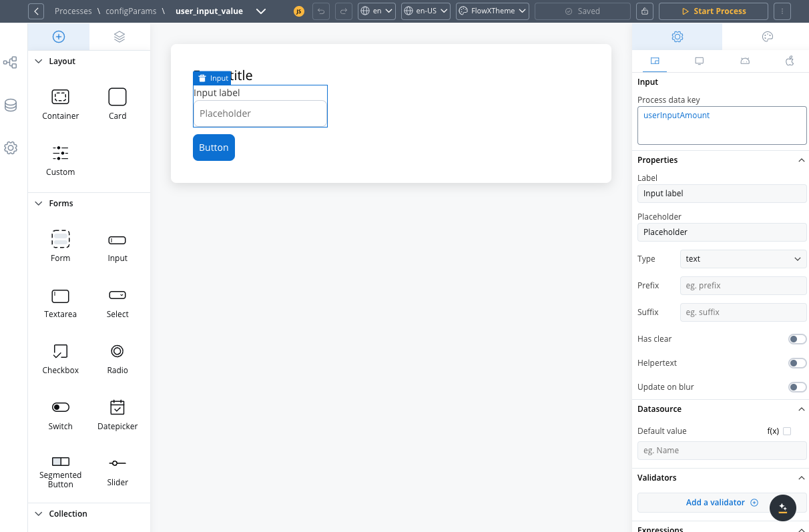The width and height of the screenshot is (809, 532).
Task: Add a Segmented Button component
Action: (61, 472)
